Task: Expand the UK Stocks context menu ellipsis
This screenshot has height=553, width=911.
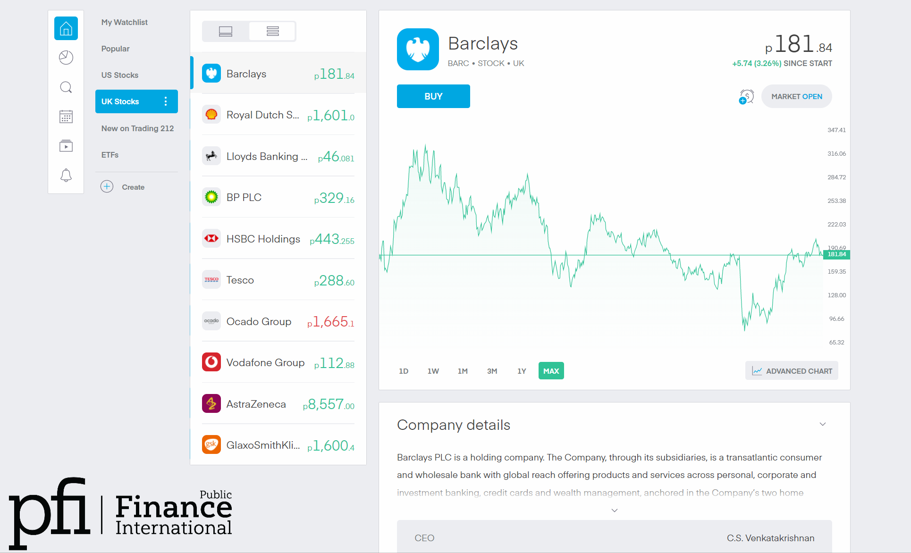Action: pyautogui.click(x=167, y=101)
